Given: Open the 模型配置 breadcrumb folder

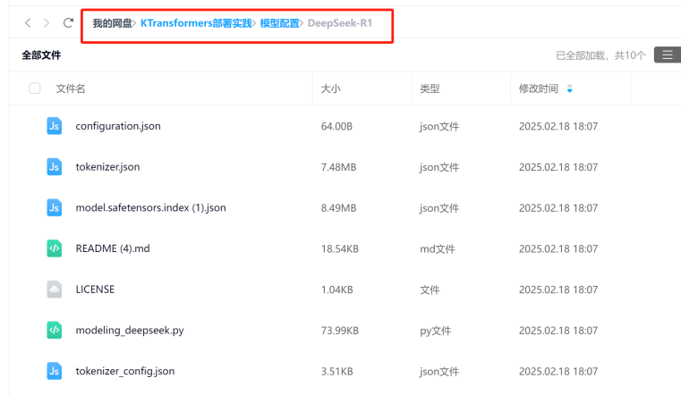Looking at the screenshot, I should [279, 23].
